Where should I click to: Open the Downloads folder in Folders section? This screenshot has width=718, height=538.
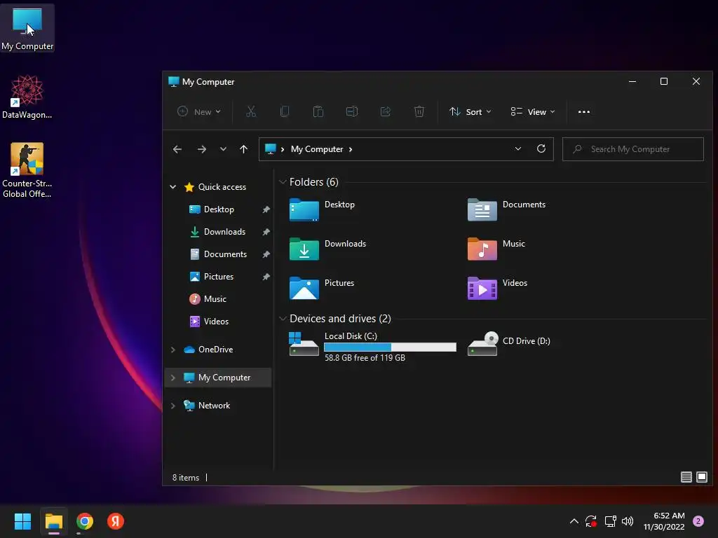(328, 249)
